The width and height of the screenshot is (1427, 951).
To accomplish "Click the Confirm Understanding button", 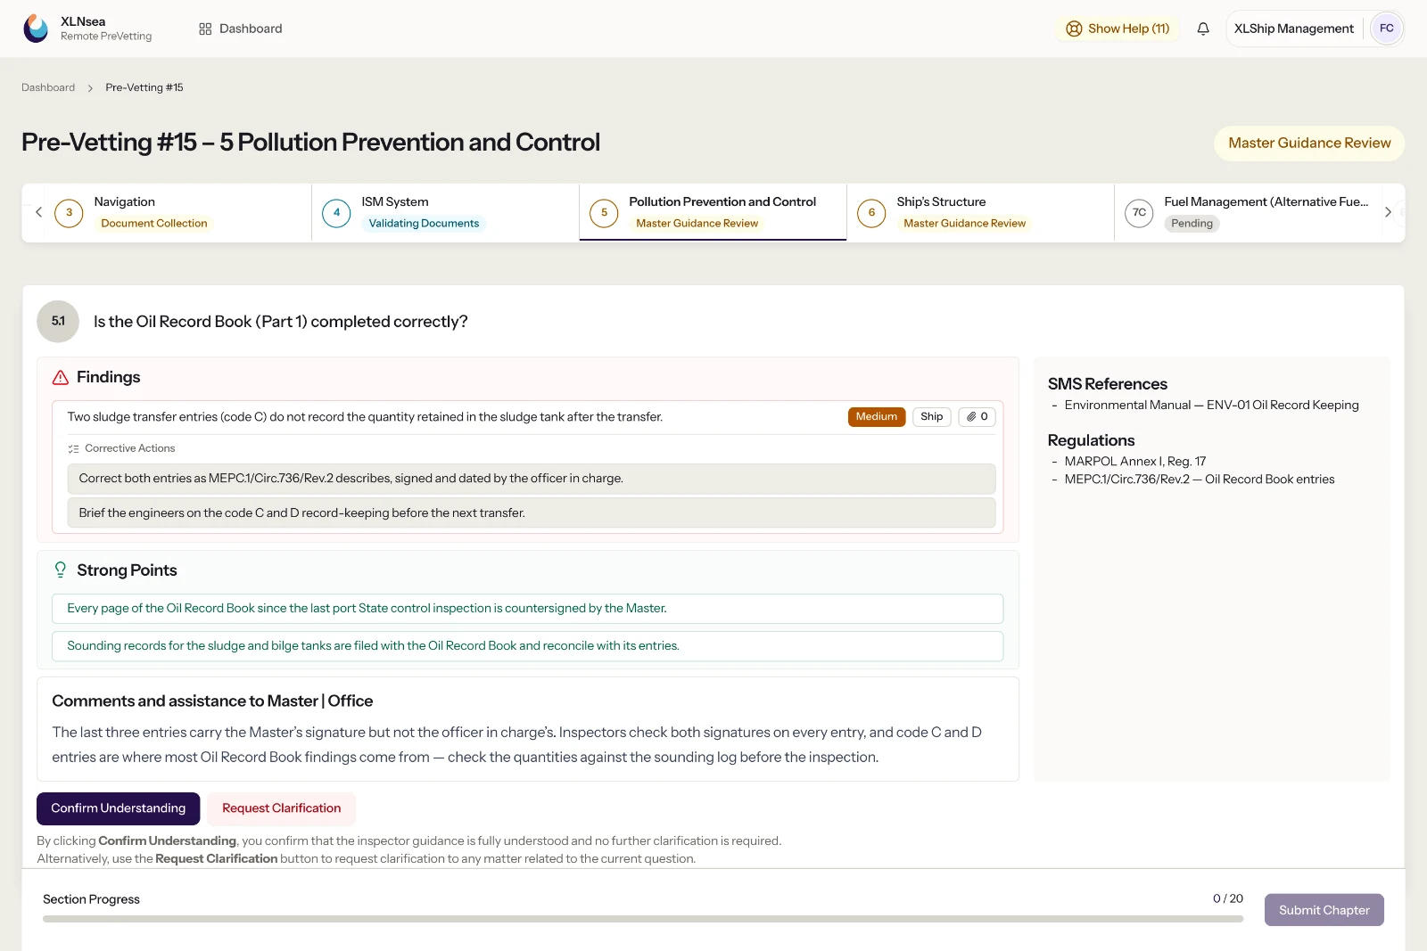I will pyautogui.click(x=119, y=809).
